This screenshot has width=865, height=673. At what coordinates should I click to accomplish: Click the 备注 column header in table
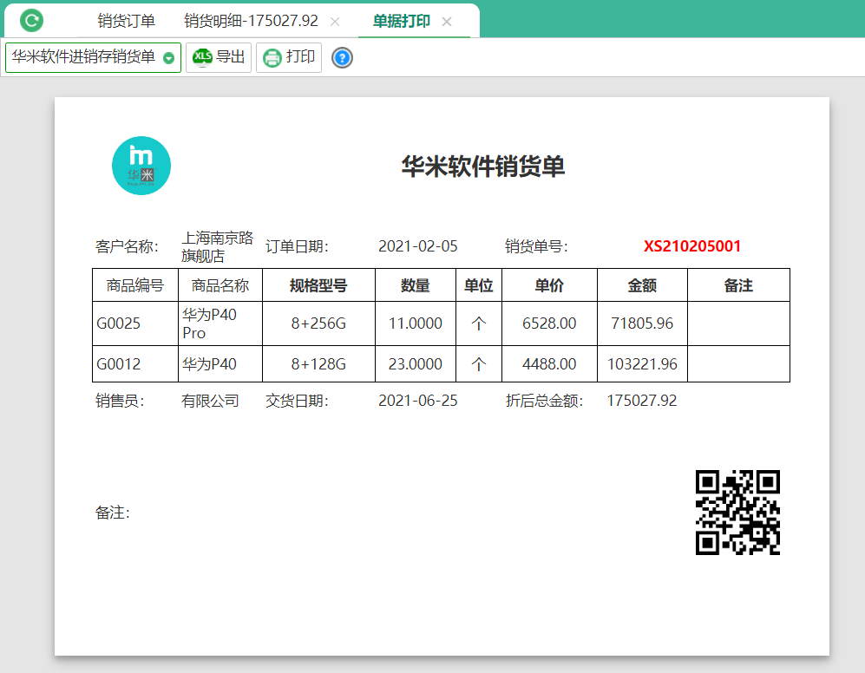738,285
